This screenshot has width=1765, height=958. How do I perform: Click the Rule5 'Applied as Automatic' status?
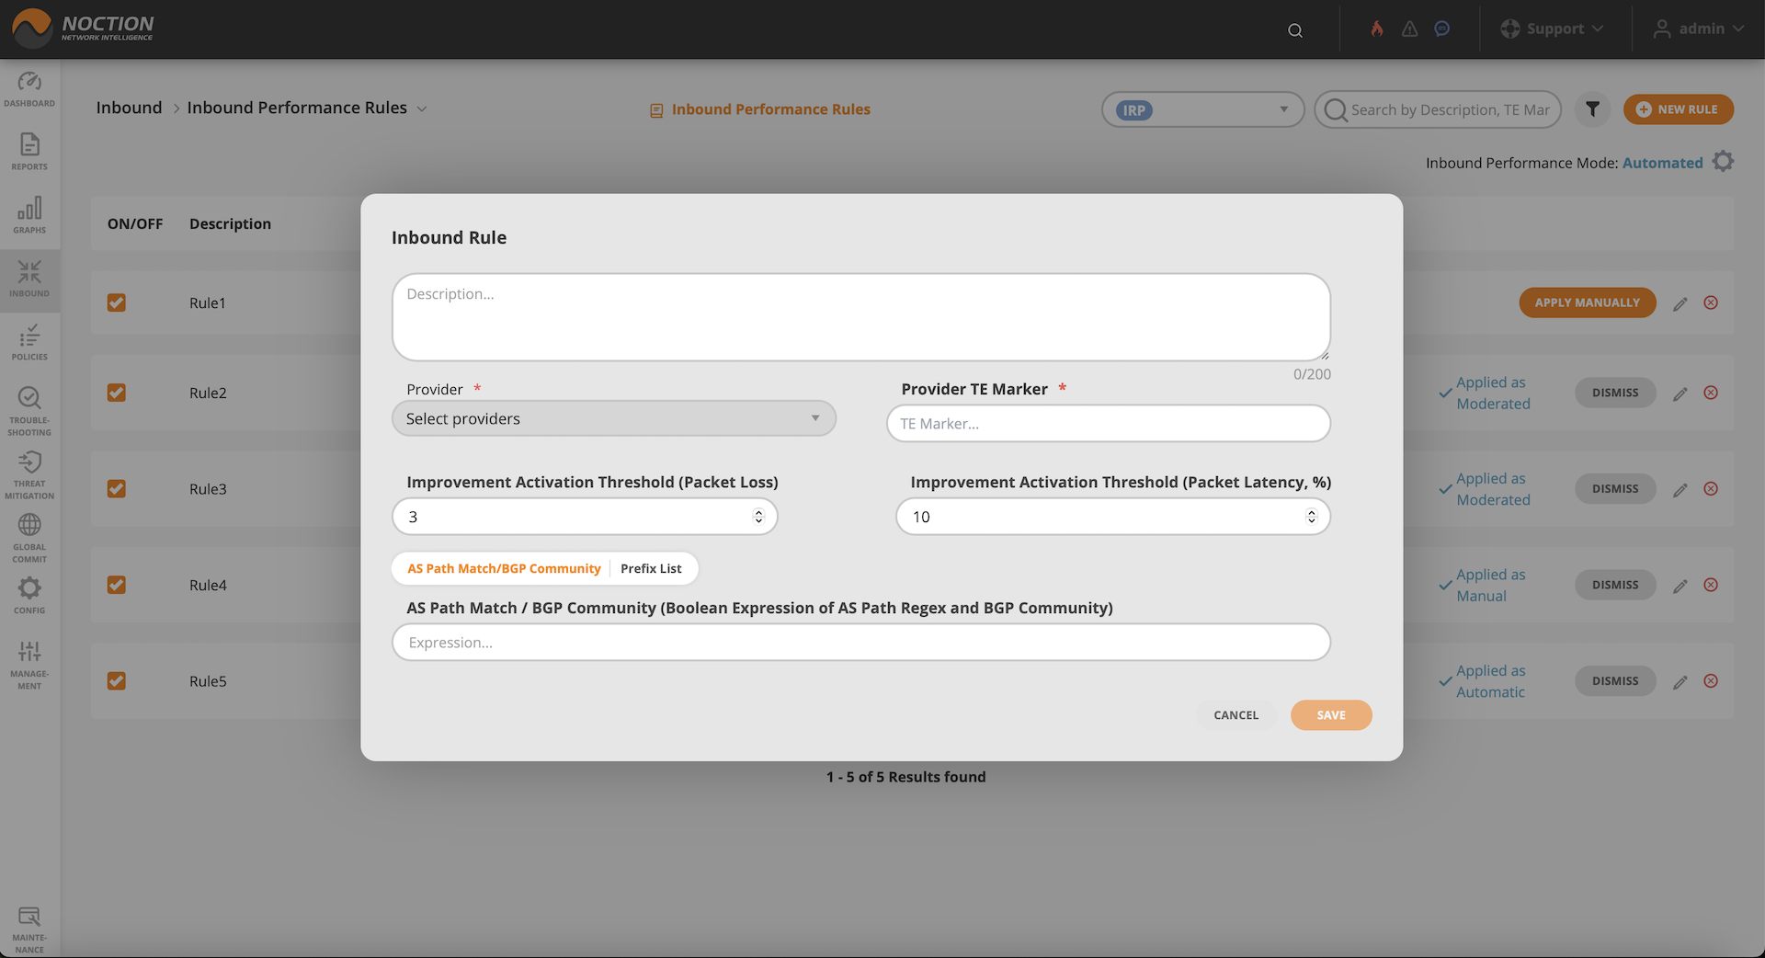pyautogui.click(x=1482, y=681)
